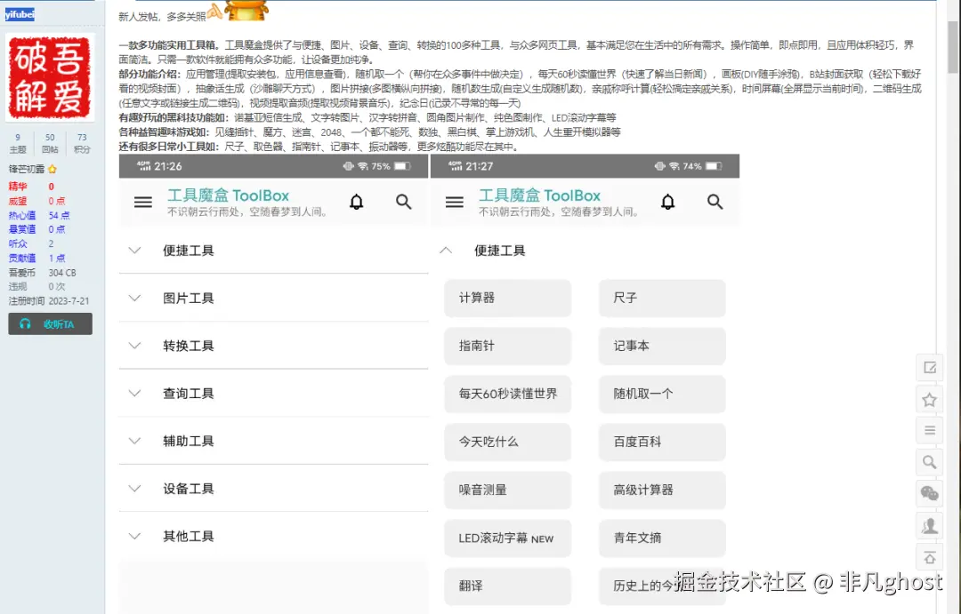The height and width of the screenshot is (614, 961).
Task: Tap search icon in left ToolBox screenshot
Action: [403, 202]
